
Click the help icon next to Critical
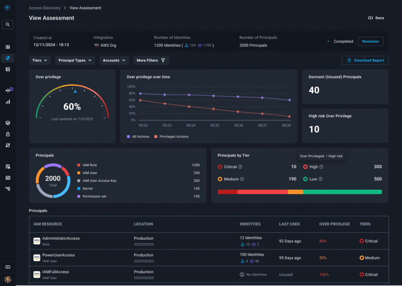coord(240,167)
